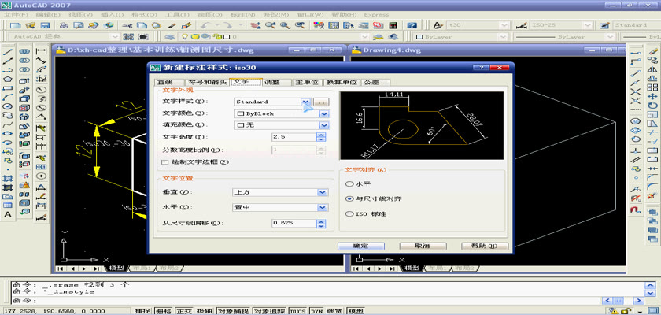Click the Zoom Previous icon
This screenshot has width=661, height=315.
300,25
